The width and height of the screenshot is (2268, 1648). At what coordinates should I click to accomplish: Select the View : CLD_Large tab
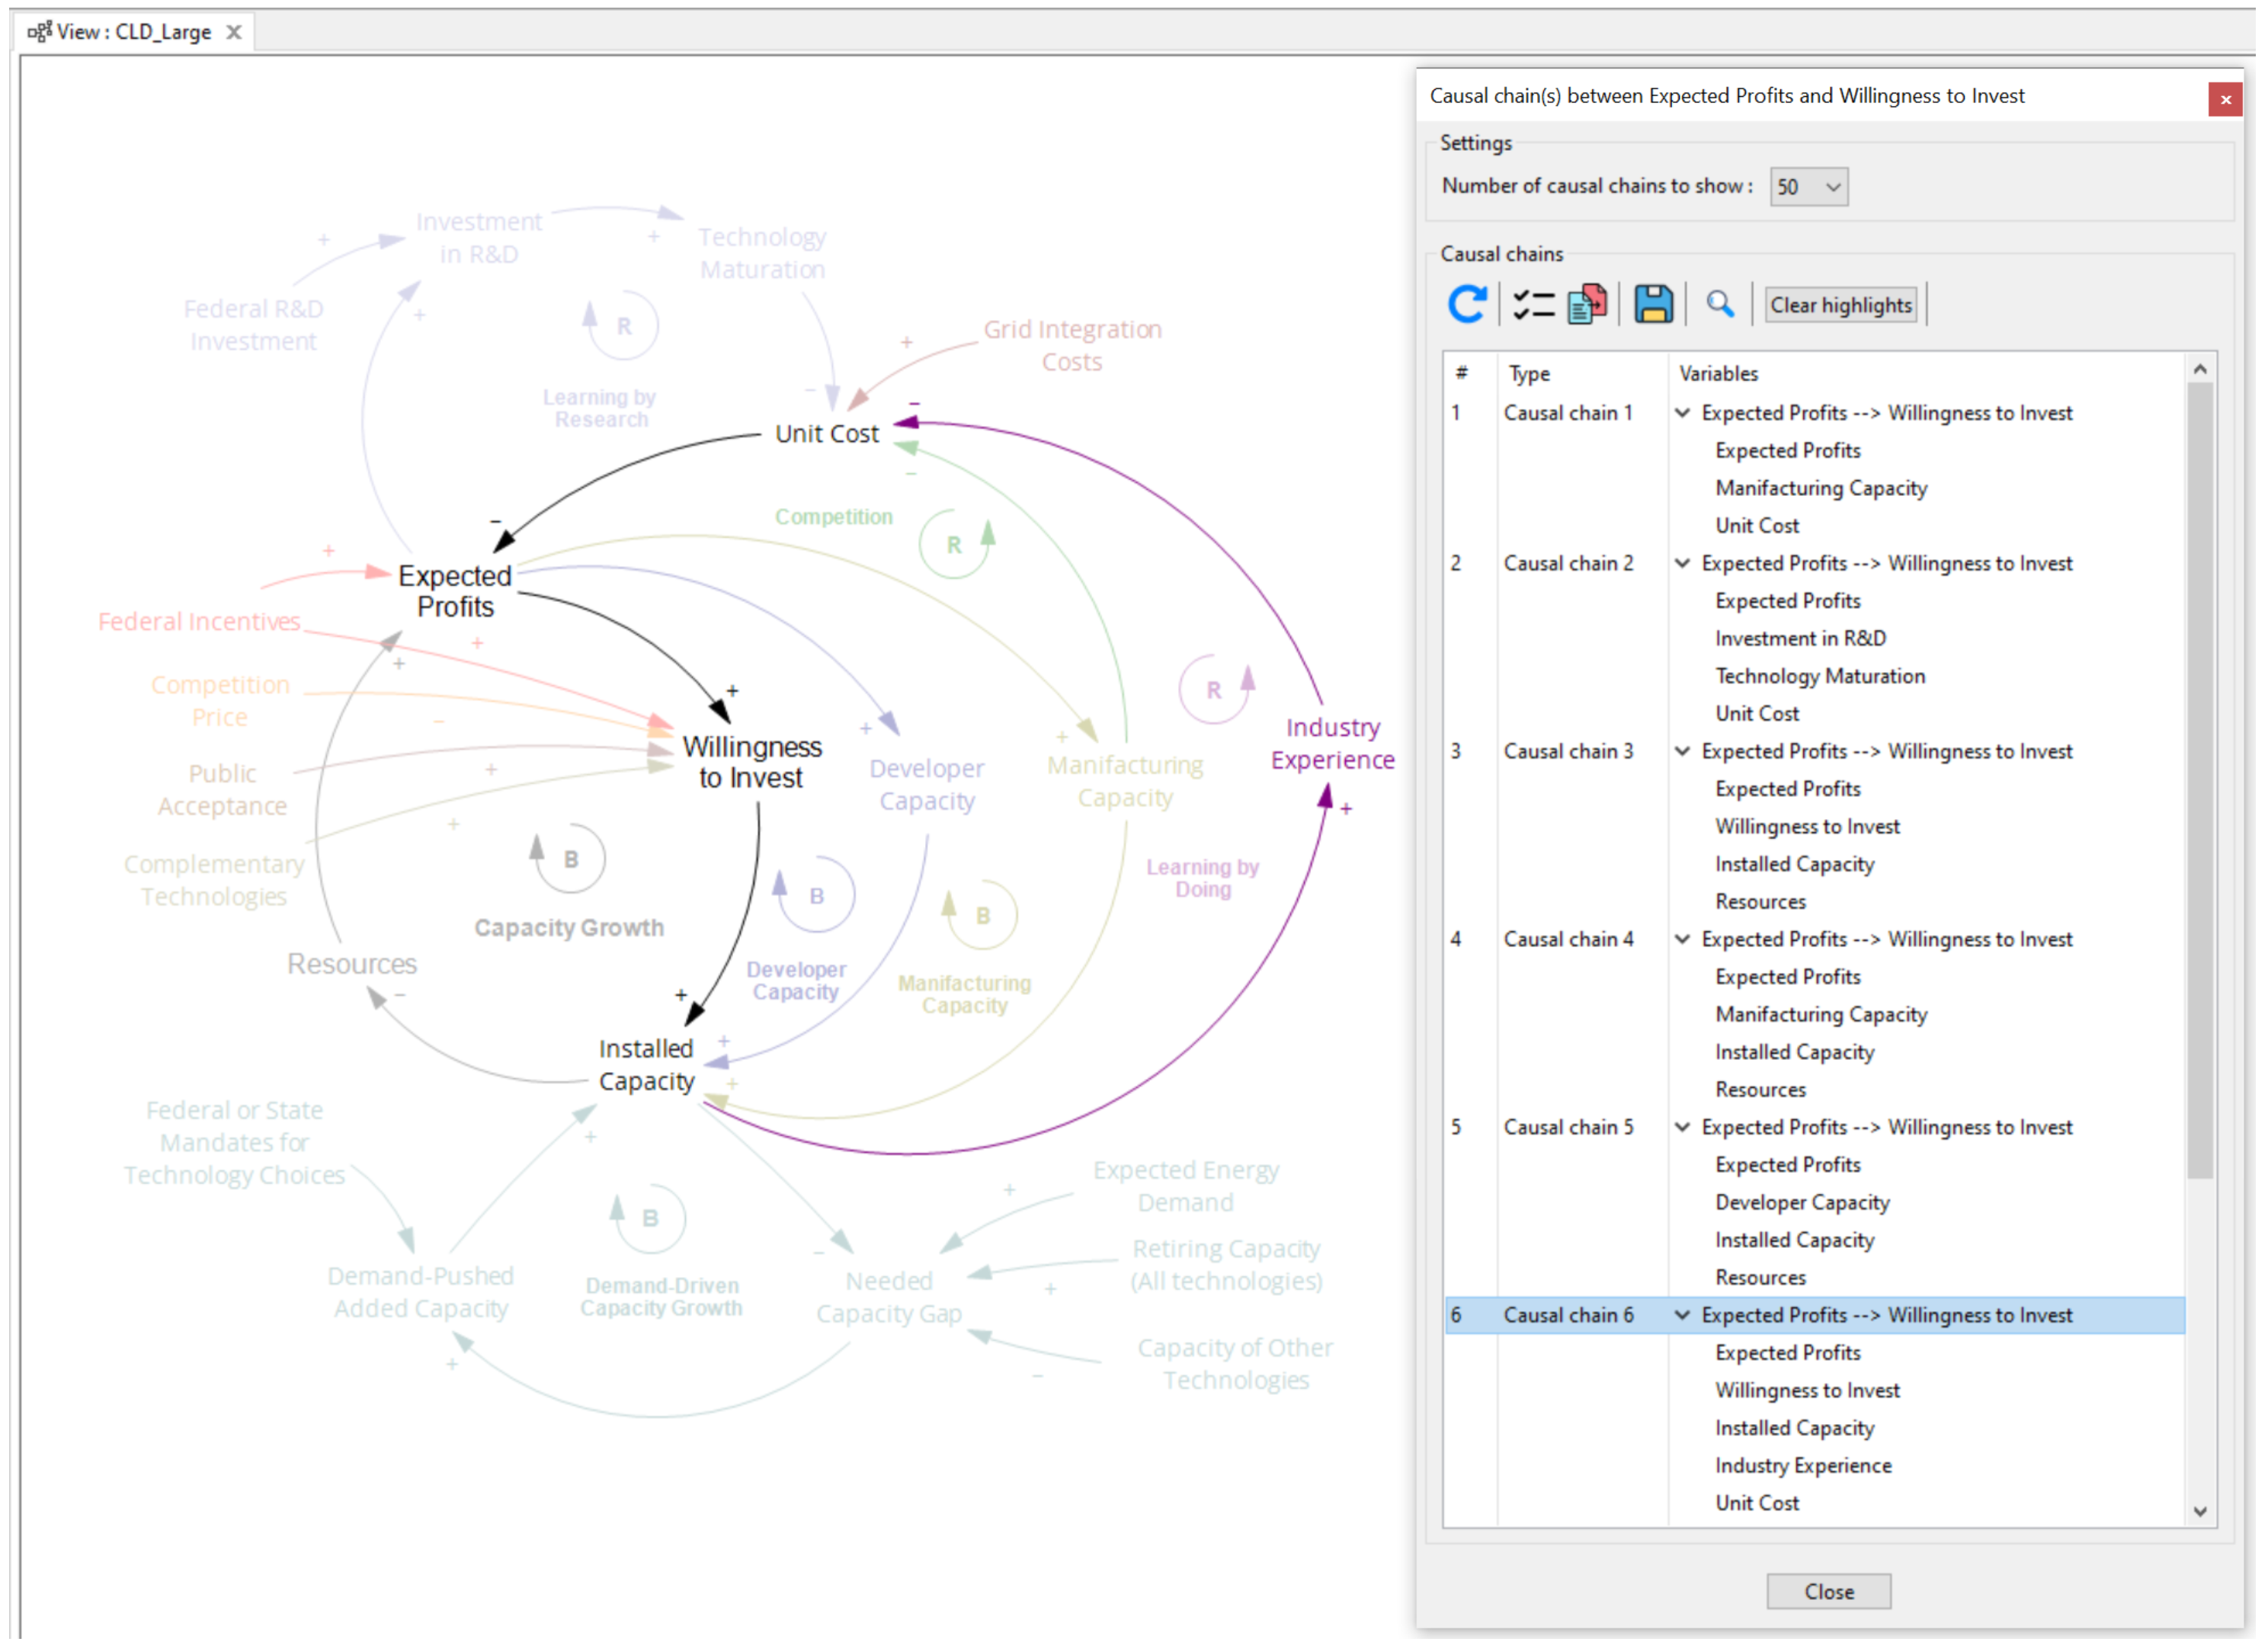click(x=134, y=32)
